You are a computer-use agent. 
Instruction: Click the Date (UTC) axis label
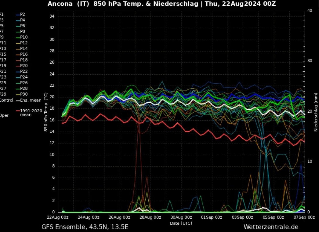tap(181, 223)
